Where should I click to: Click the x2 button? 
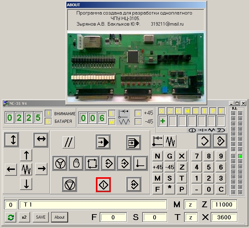pyautogui.click(x=24, y=217)
